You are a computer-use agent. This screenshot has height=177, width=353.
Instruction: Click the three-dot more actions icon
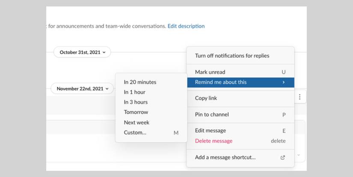tap(300, 97)
